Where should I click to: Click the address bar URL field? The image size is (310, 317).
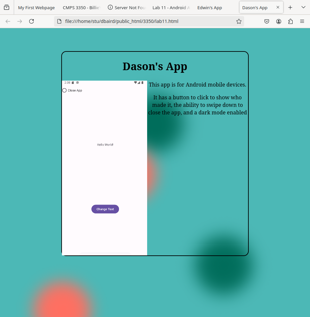[144, 21]
